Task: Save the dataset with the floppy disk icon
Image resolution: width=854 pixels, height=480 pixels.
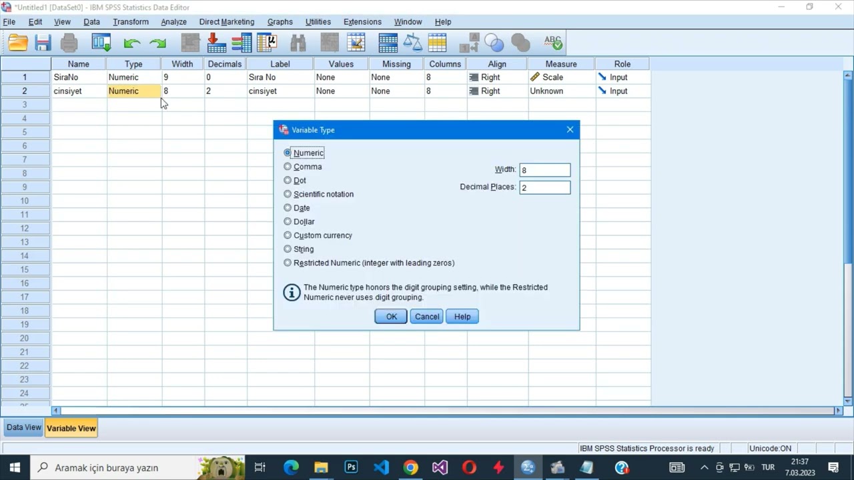Action: (x=43, y=43)
